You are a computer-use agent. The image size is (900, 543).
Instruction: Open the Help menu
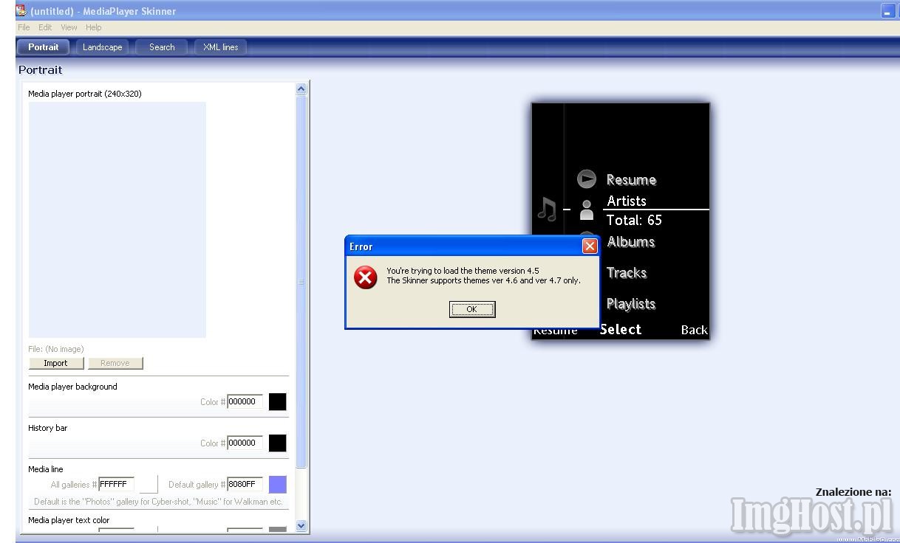pyautogui.click(x=93, y=27)
